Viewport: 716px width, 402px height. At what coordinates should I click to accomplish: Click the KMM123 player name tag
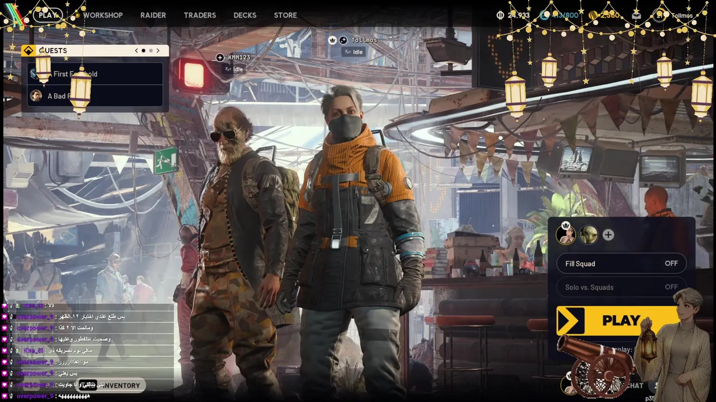(x=239, y=58)
